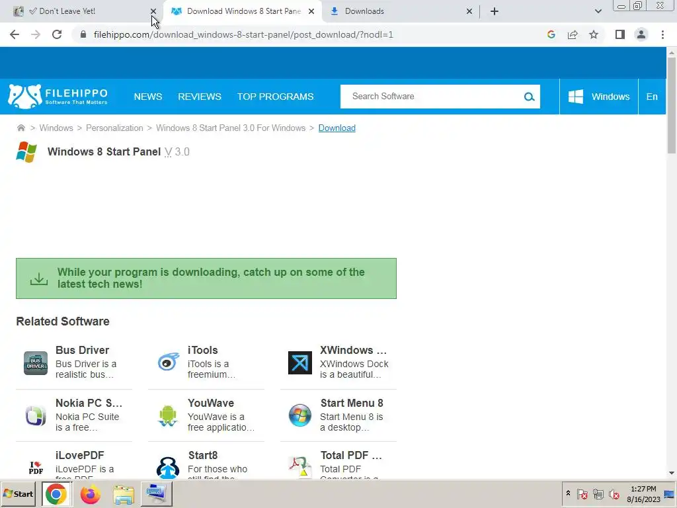Click the home breadcrumb icon
Viewport: 677px width, 508px height.
point(20,128)
